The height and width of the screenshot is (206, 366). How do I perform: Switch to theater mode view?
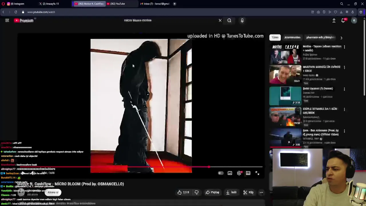[248, 173]
